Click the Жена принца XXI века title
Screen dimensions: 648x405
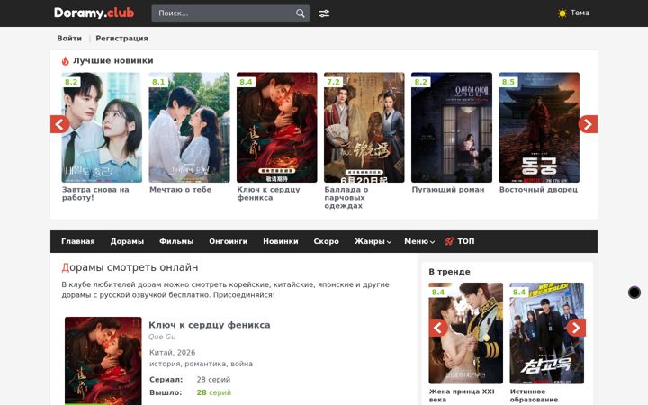pyautogui.click(x=462, y=395)
